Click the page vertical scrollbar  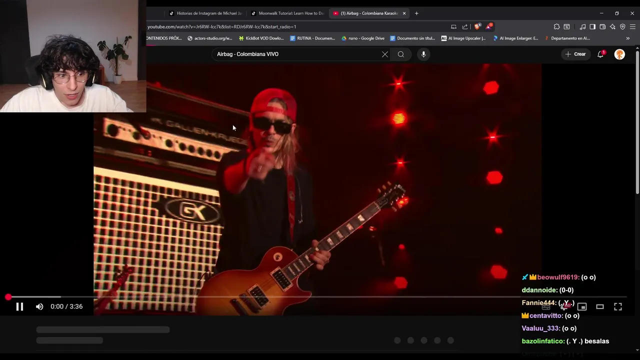[x=637, y=122]
